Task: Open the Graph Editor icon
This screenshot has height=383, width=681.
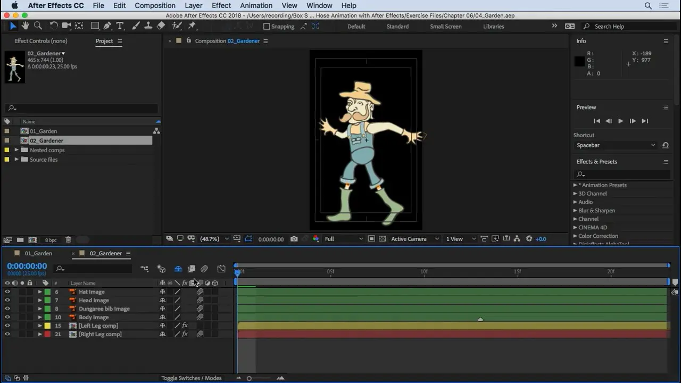Action: (221, 269)
